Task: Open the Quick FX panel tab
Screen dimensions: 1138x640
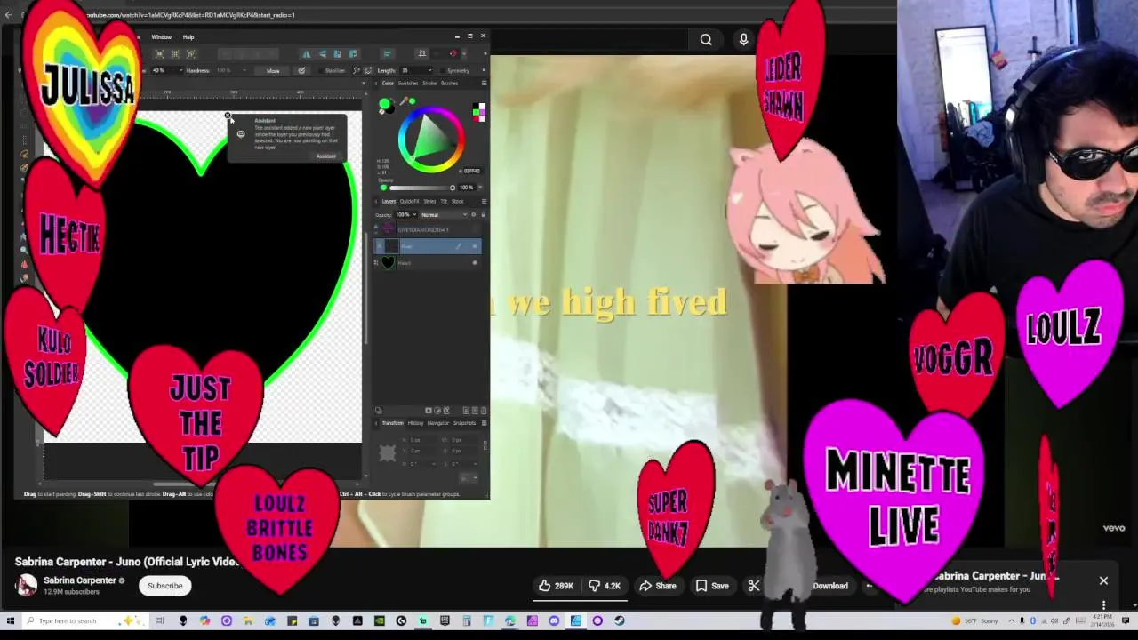Action: [x=411, y=201]
